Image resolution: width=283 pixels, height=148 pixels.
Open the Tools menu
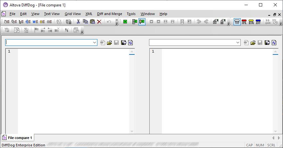pyautogui.click(x=131, y=14)
